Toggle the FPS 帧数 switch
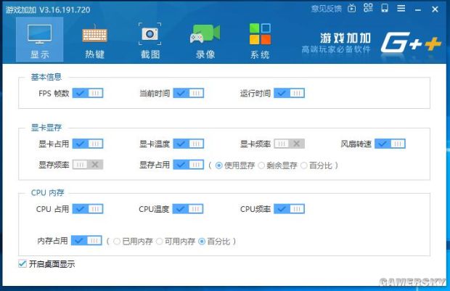 coord(88,93)
